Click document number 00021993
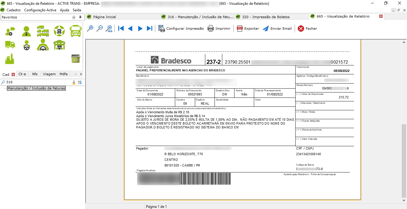Image resolution: width=407 pixels, height=209 pixels. [x=195, y=94]
